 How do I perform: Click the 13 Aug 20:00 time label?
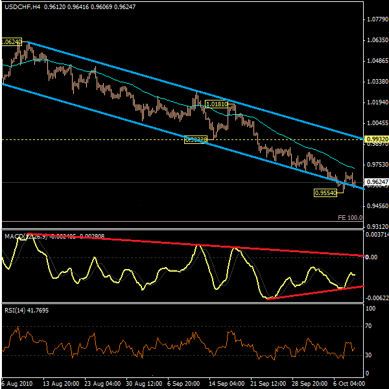click(x=61, y=384)
